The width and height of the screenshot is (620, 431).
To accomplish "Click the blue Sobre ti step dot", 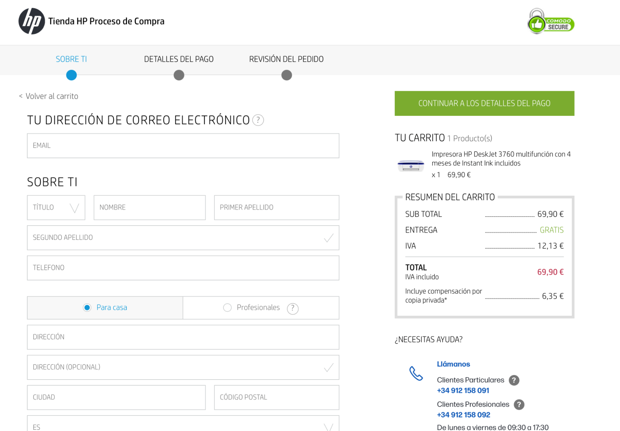I will tap(71, 75).
